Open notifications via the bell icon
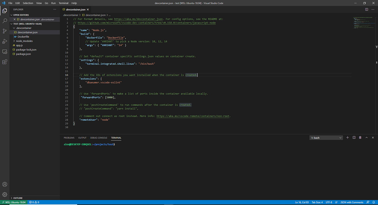 374,202
